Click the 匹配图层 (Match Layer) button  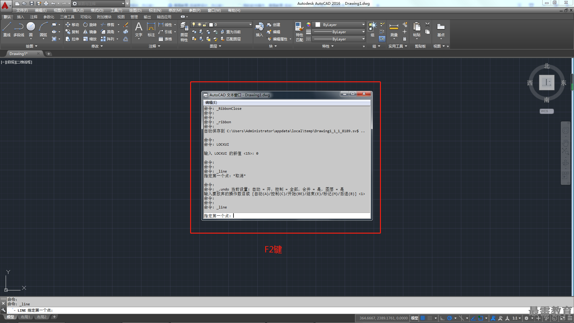pos(230,39)
